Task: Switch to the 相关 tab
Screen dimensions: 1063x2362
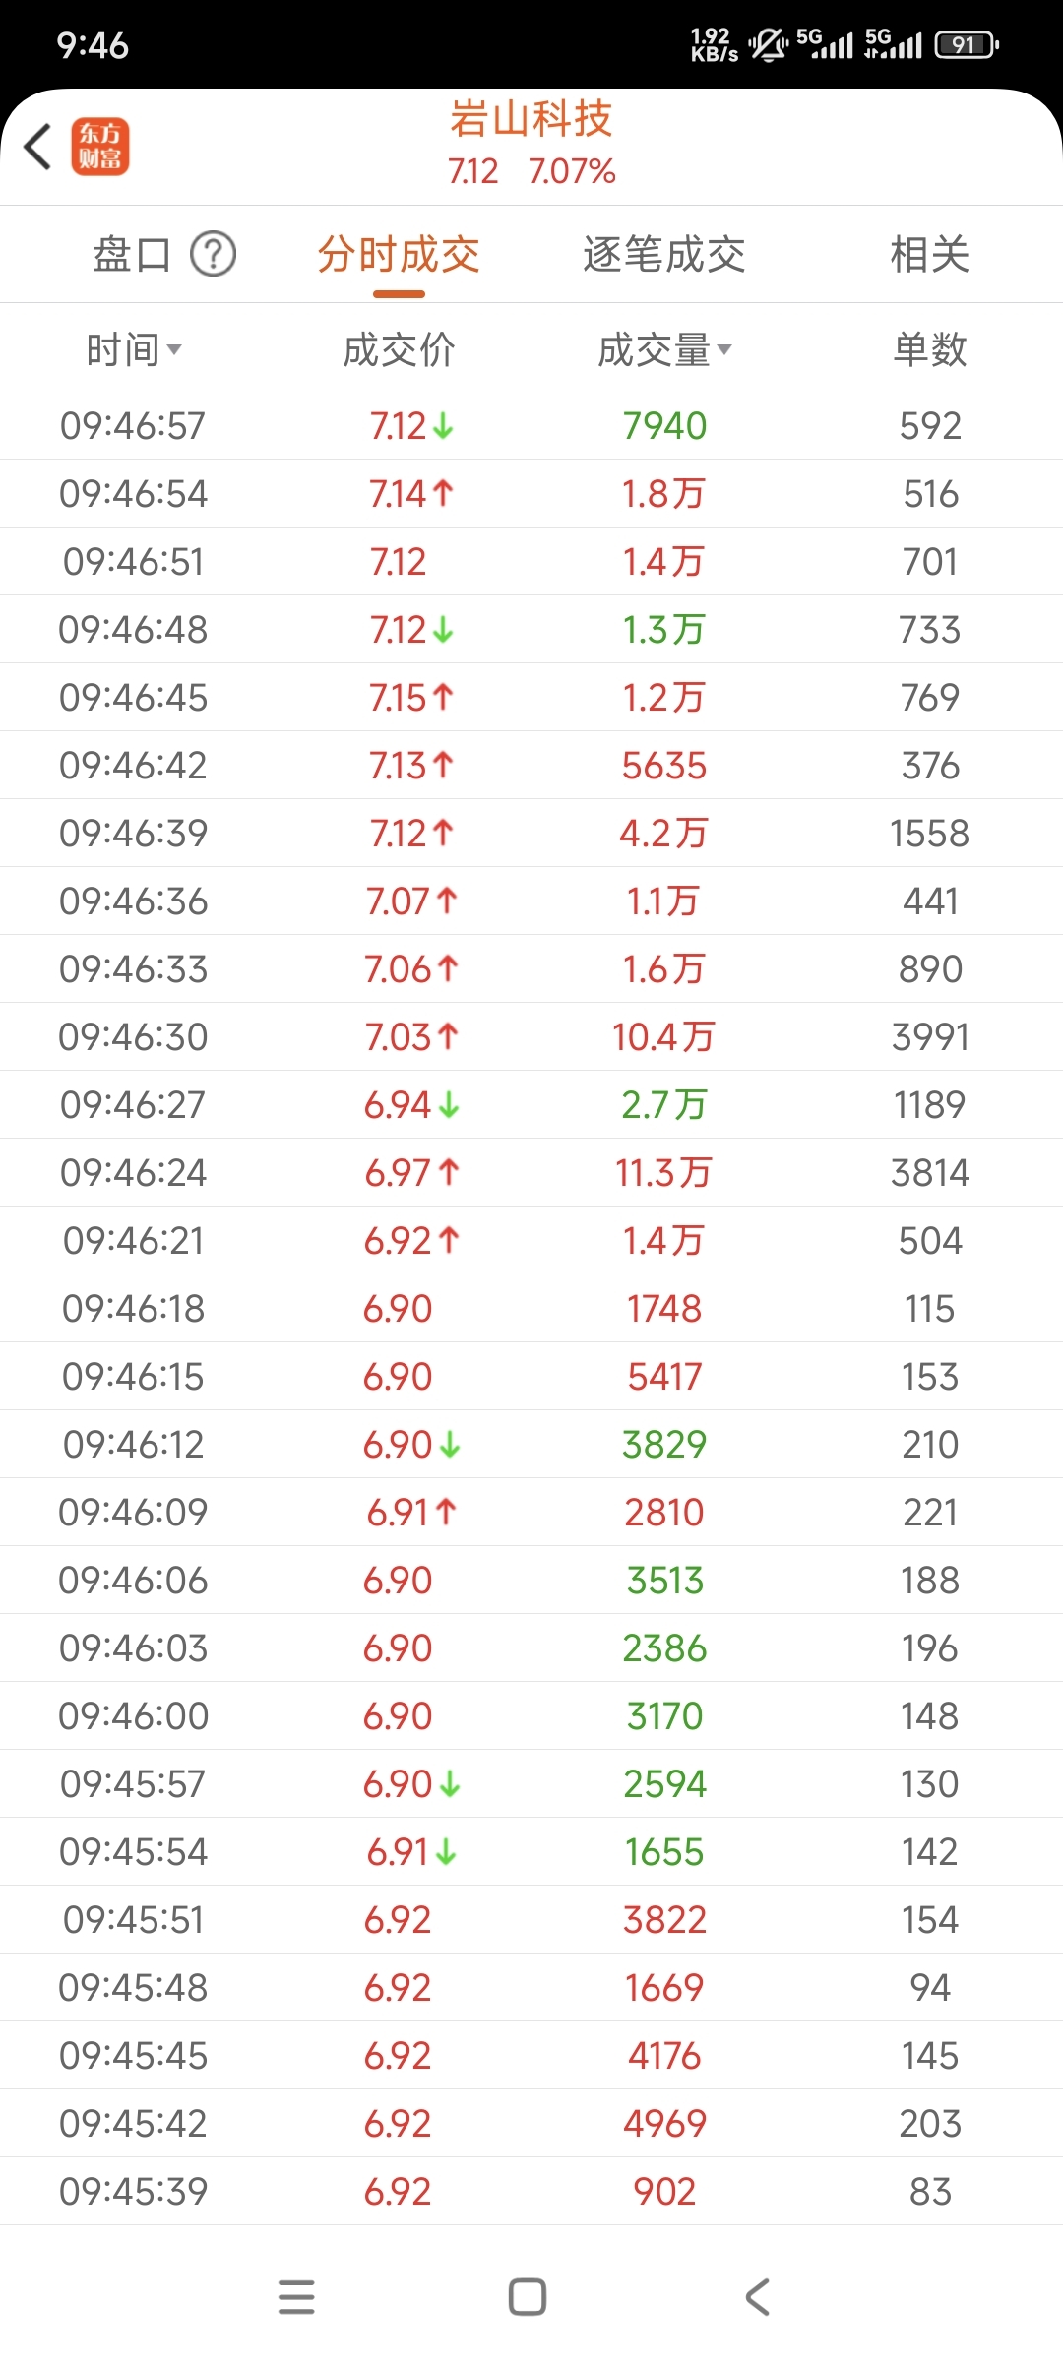Action: tap(930, 254)
